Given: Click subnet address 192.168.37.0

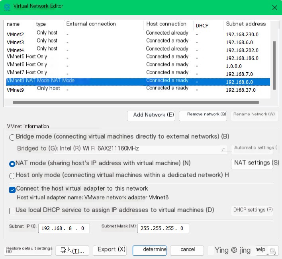Looking at the screenshot, I should point(241,90).
